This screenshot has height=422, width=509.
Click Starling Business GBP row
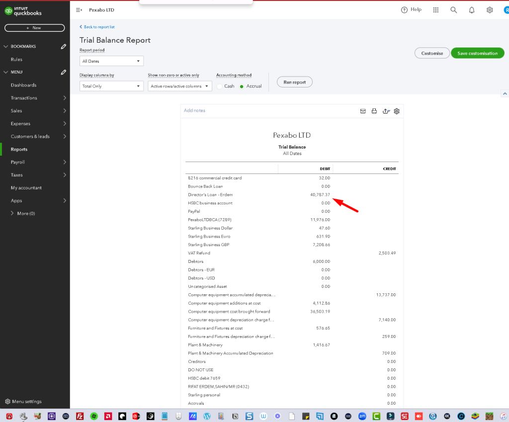(x=292, y=245)
